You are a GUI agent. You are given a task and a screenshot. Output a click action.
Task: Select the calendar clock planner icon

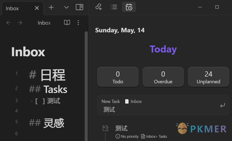[x=129, y=7]
